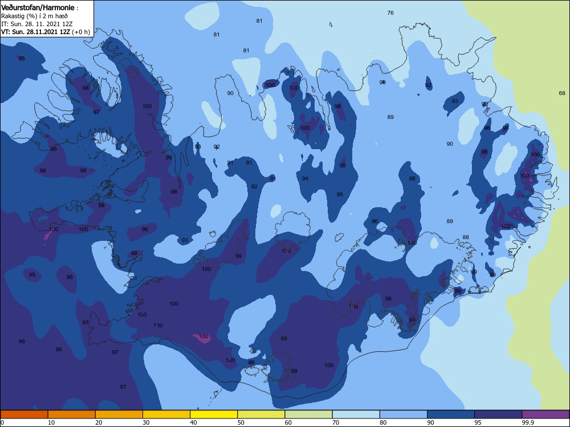Click the humidity value 76 on map
This screenshot has width=570, height=427.
pyautogui.click(x=390, y=13)
